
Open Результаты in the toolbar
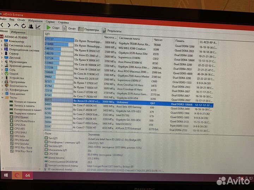coord(112,30)
